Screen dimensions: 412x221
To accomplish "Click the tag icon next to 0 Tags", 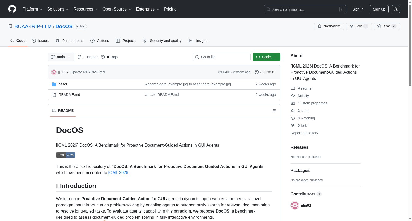I will click(103, 57).
